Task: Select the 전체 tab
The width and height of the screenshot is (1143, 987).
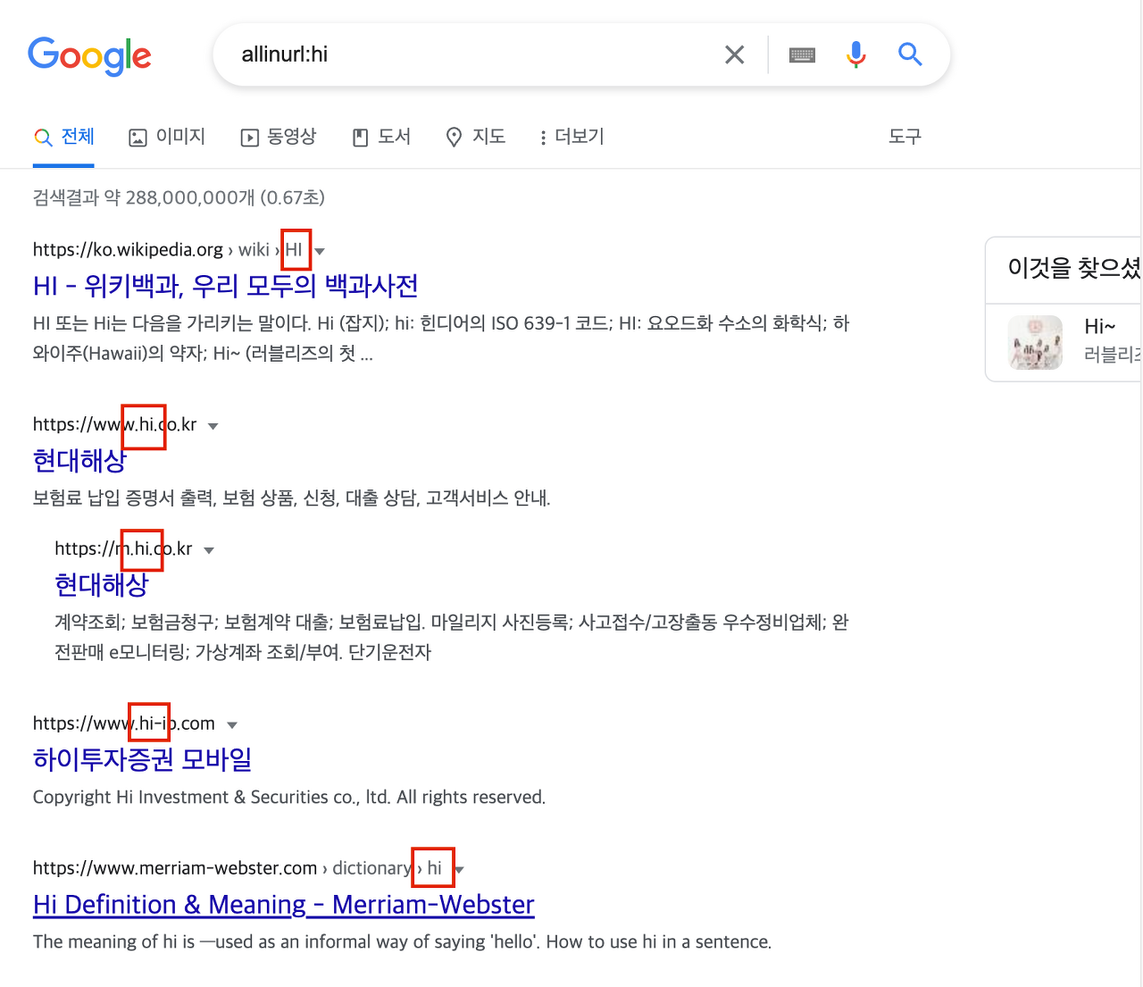Action: [x=63, y=137]
